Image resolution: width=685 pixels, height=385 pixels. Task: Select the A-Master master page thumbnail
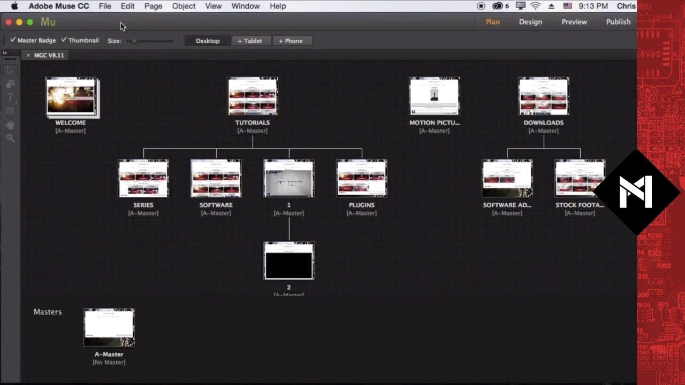pyautogui.click(x=109, y=328)
